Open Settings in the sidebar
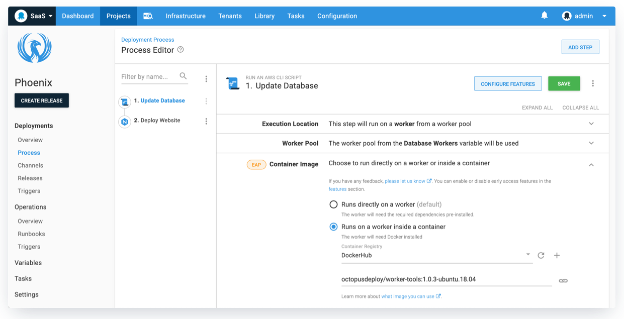Image resolution: width=624 pixels, height=319 pixels. pos(27,295)
